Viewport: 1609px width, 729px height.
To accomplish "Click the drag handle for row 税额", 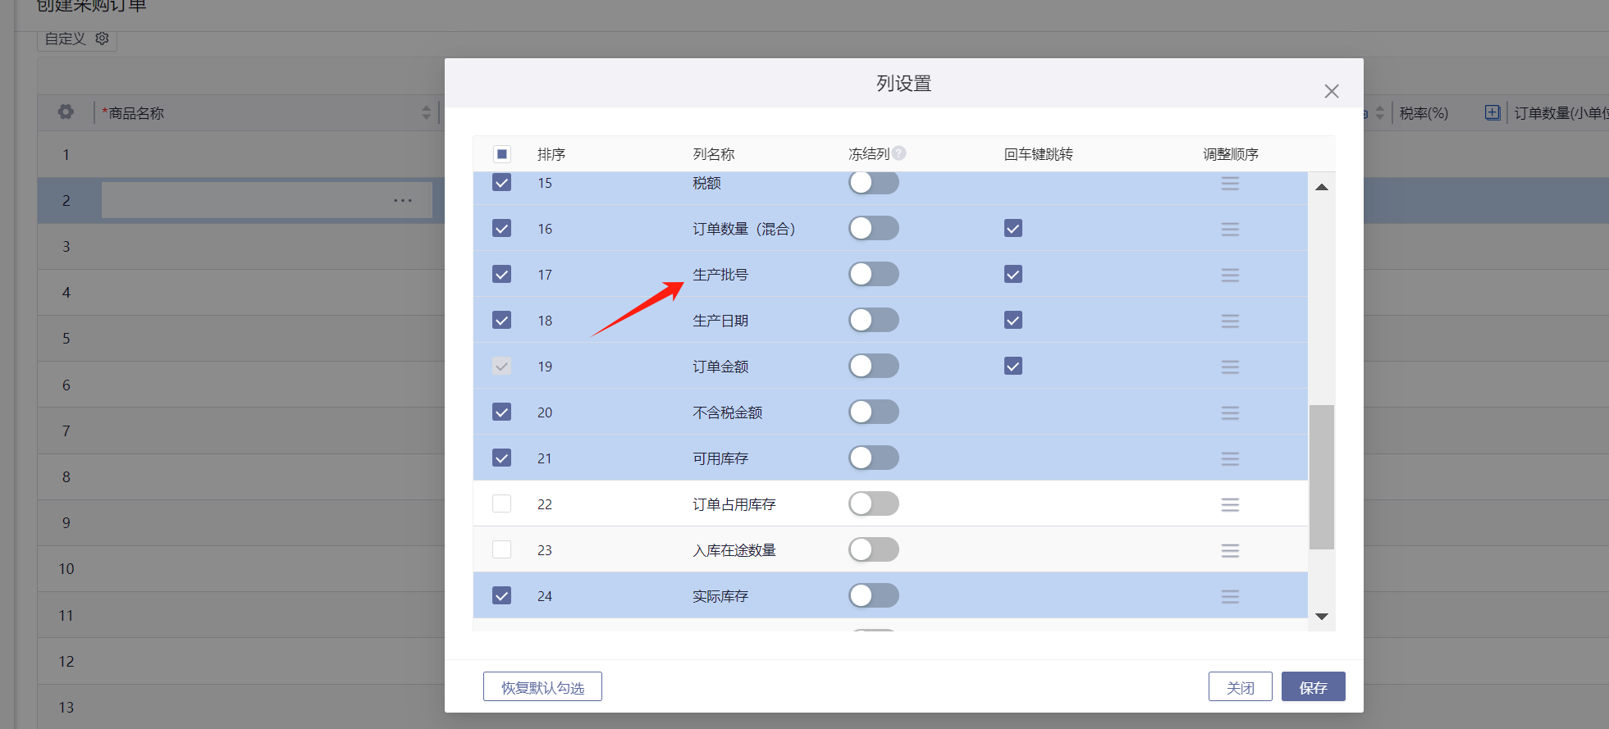I will [1230, 184].
